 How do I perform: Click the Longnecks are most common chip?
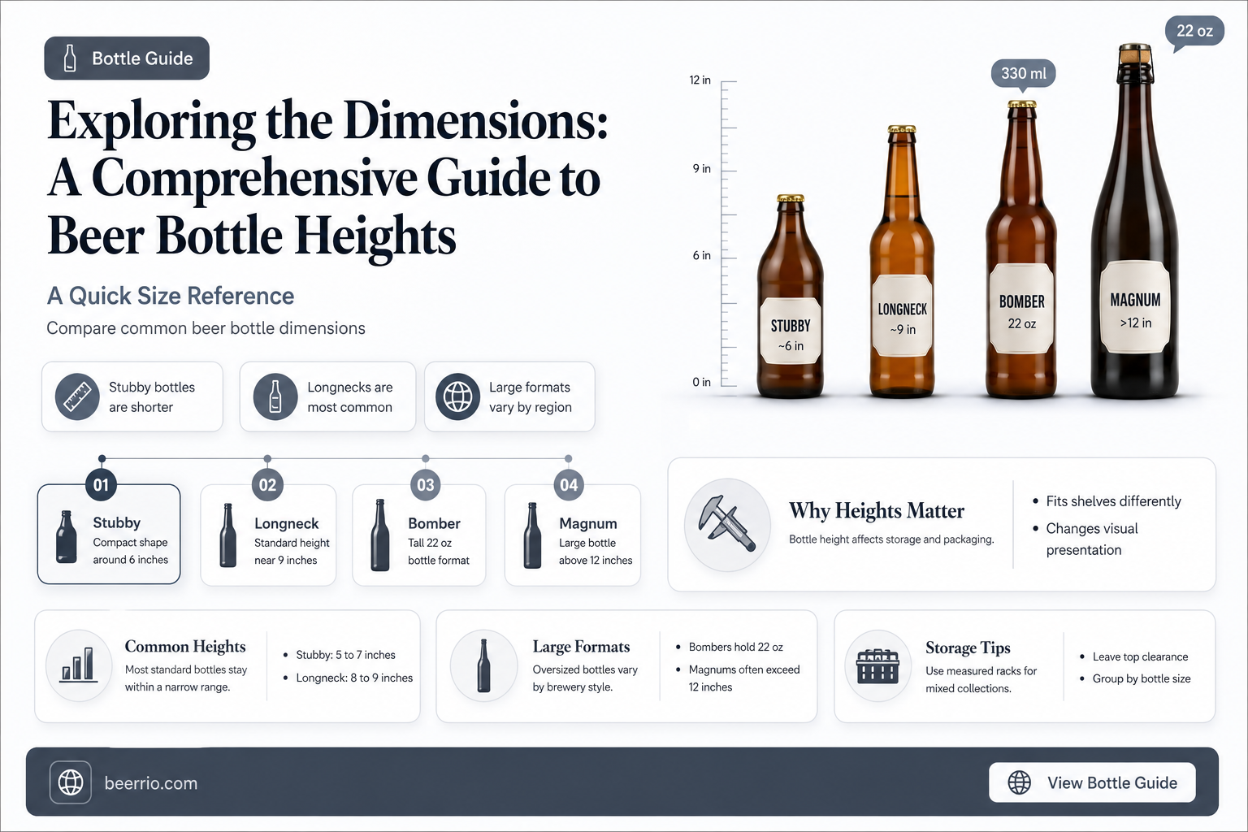point(327,396)
